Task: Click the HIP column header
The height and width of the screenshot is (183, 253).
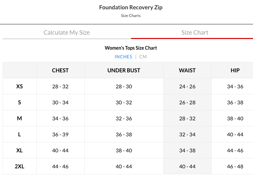Action: pyautogui.click(x=235, y=70)
